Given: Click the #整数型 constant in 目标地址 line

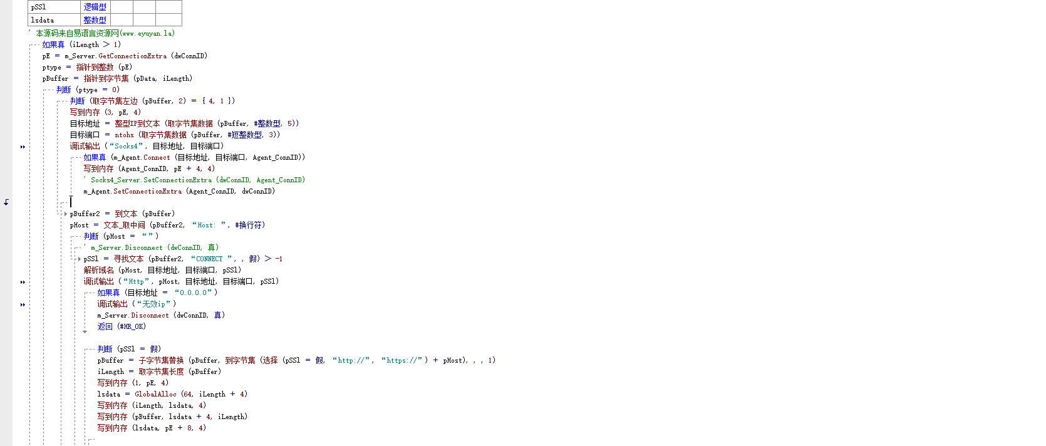Looking at the screenshot, I should coord(267,123).
